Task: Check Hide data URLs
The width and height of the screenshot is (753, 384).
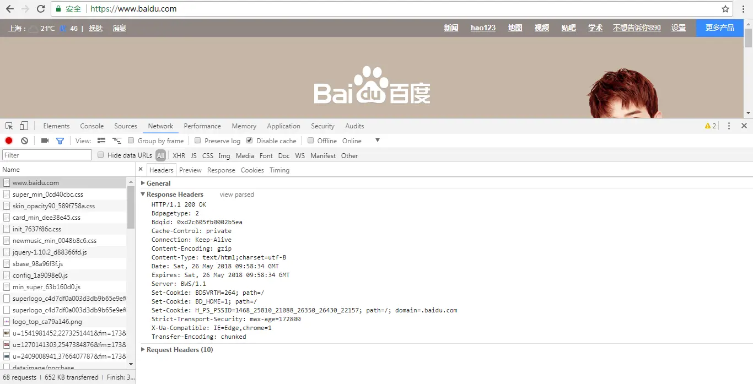Action: [x=101, y=155]
